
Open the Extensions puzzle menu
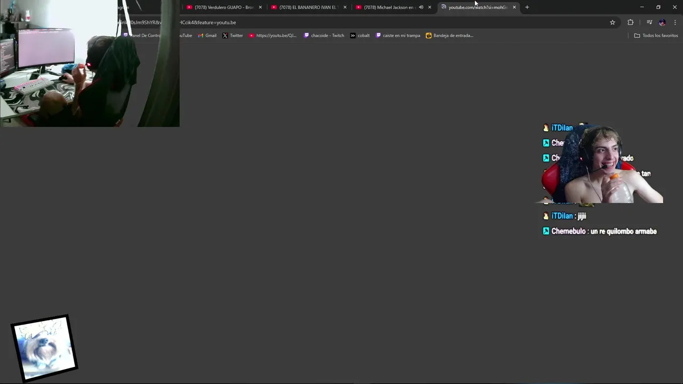click(631, 22)
